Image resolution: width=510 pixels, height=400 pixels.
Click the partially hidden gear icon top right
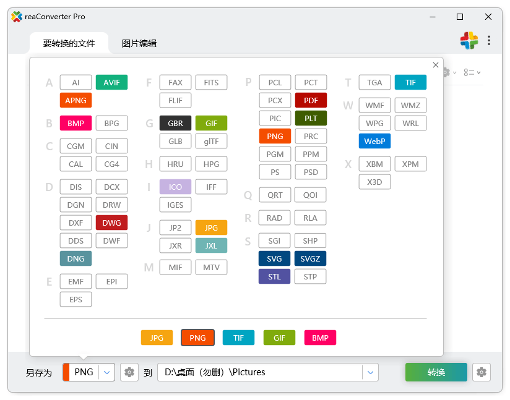446,72
